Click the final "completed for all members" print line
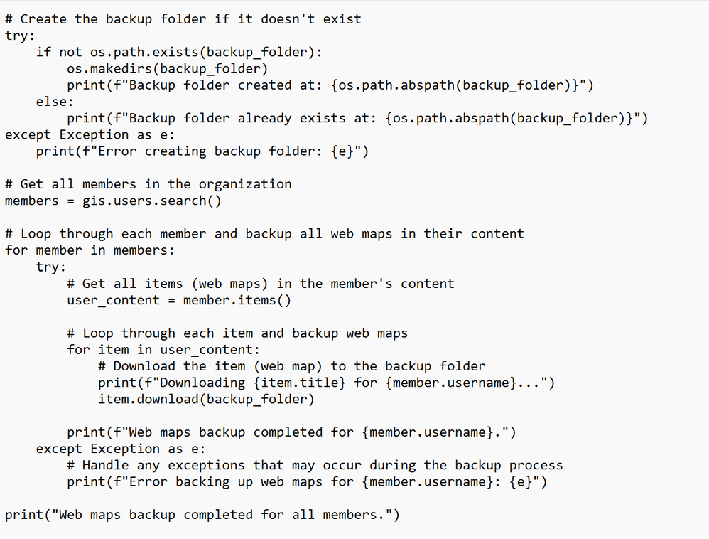This screenshot has height=539, width=709. pos(202,515)
